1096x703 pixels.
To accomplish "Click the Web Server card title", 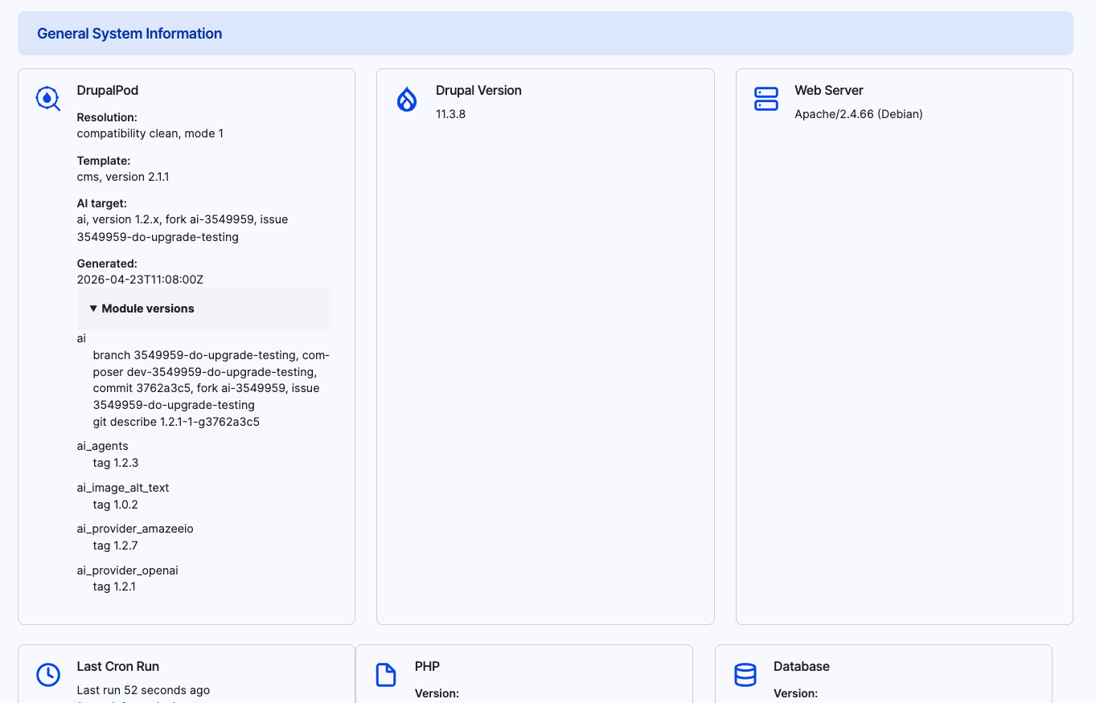I will (829, 91).
